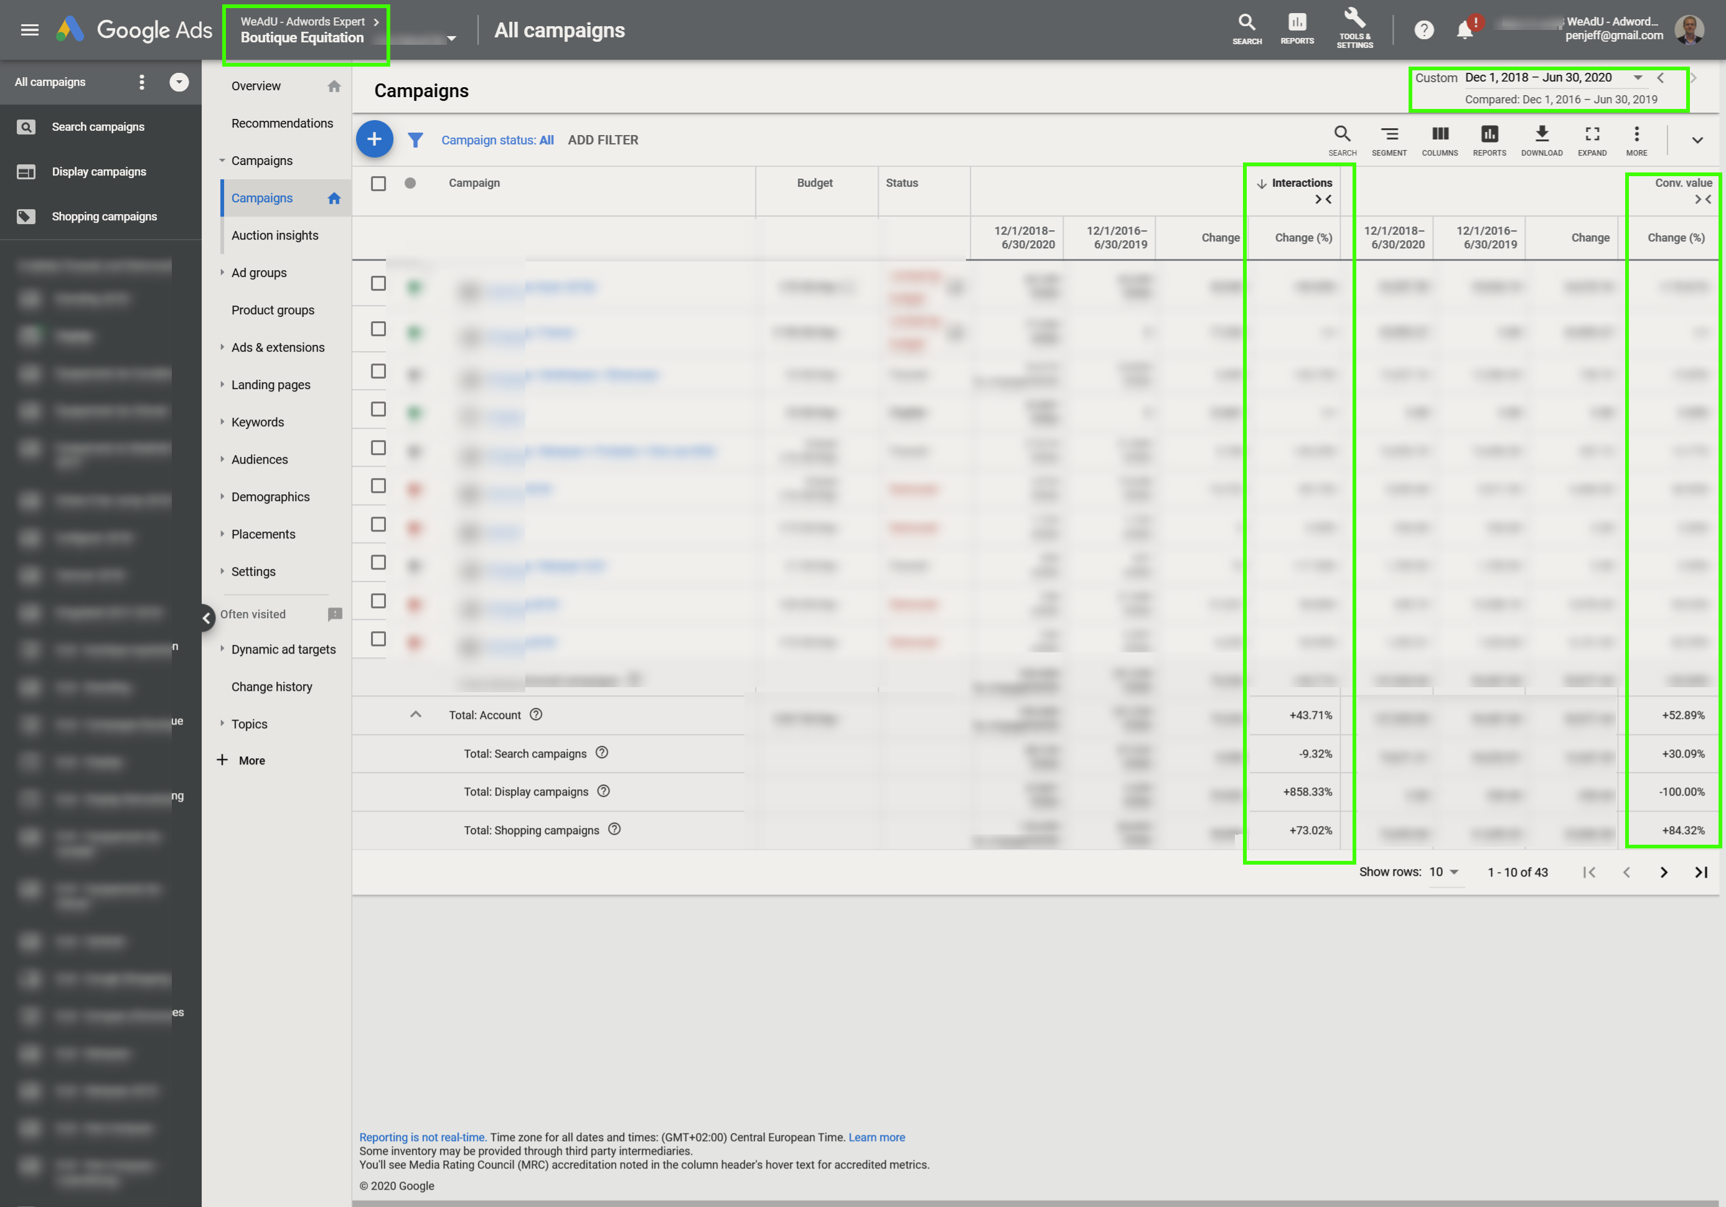The image size is (1726, 1207).
Task: Click ADD FILTER
Action: click(x=603, y=140)
